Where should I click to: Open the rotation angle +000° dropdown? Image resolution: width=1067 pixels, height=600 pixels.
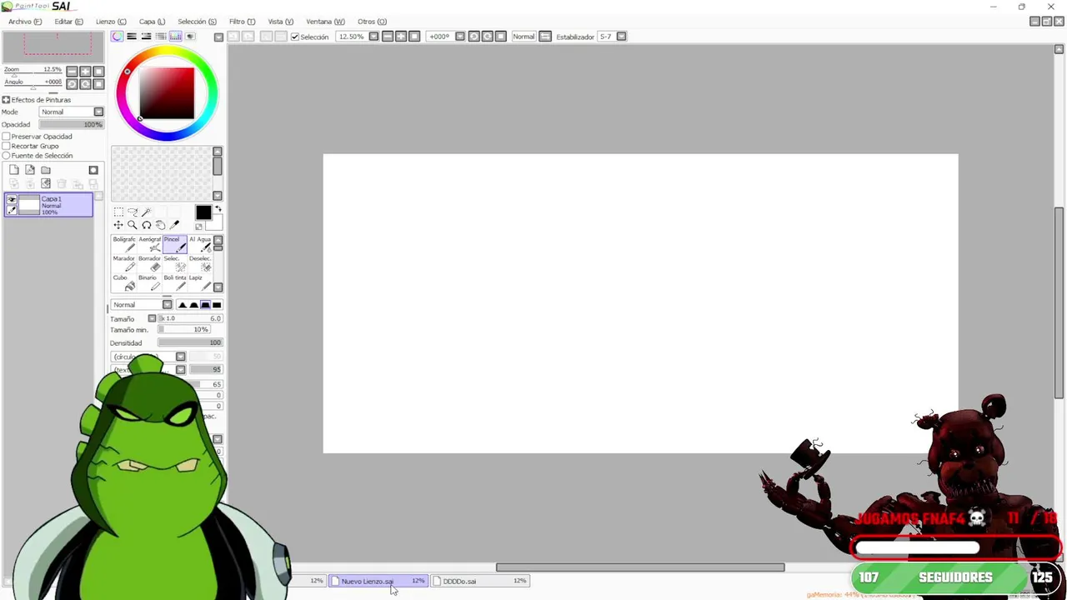tap(459, 37)
